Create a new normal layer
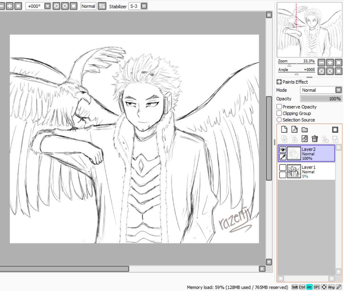The image size is (344, 291). (284, 129)
